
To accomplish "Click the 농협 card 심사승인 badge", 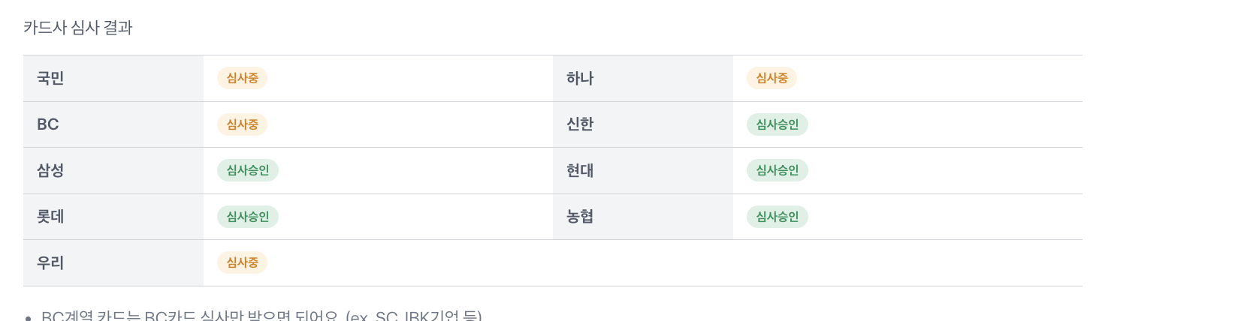I will click(777, 217).
